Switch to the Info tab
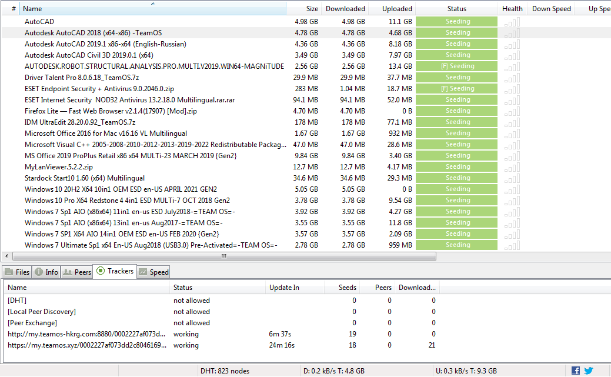Screen dimensions: 611x377 point(46,272)
